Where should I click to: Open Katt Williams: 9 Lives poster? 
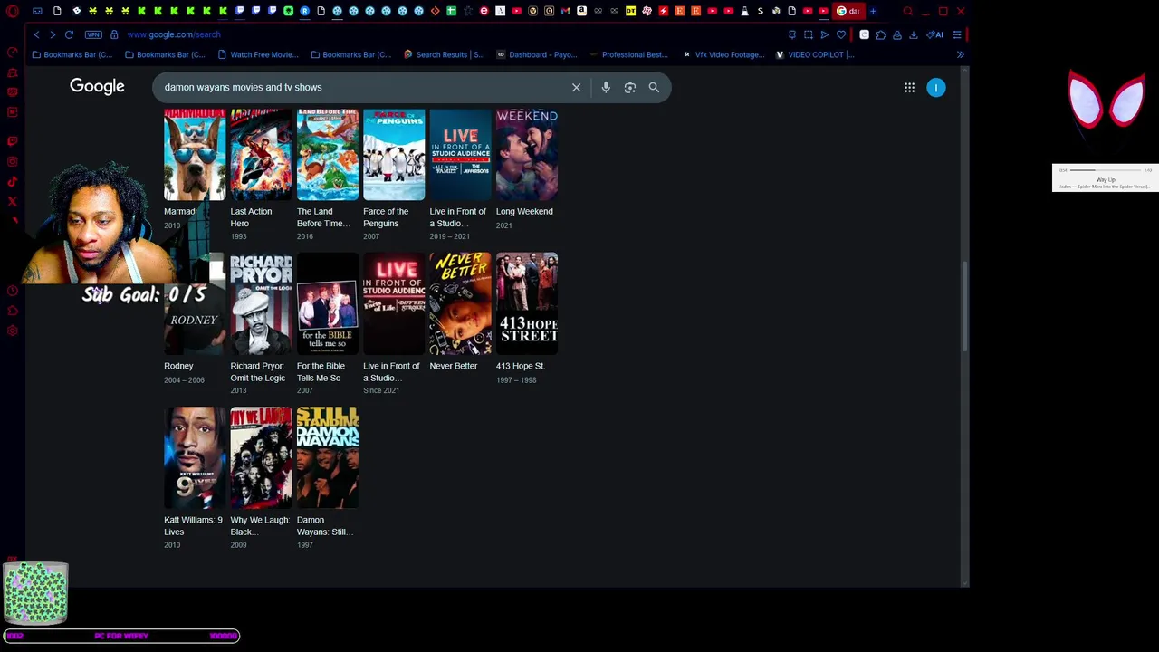[x=195, y=457]
